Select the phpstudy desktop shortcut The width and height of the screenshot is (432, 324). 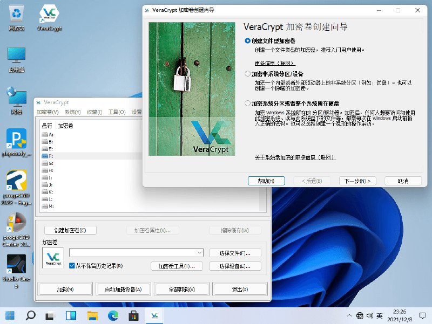pyautogui.click(x=17, y=142)
